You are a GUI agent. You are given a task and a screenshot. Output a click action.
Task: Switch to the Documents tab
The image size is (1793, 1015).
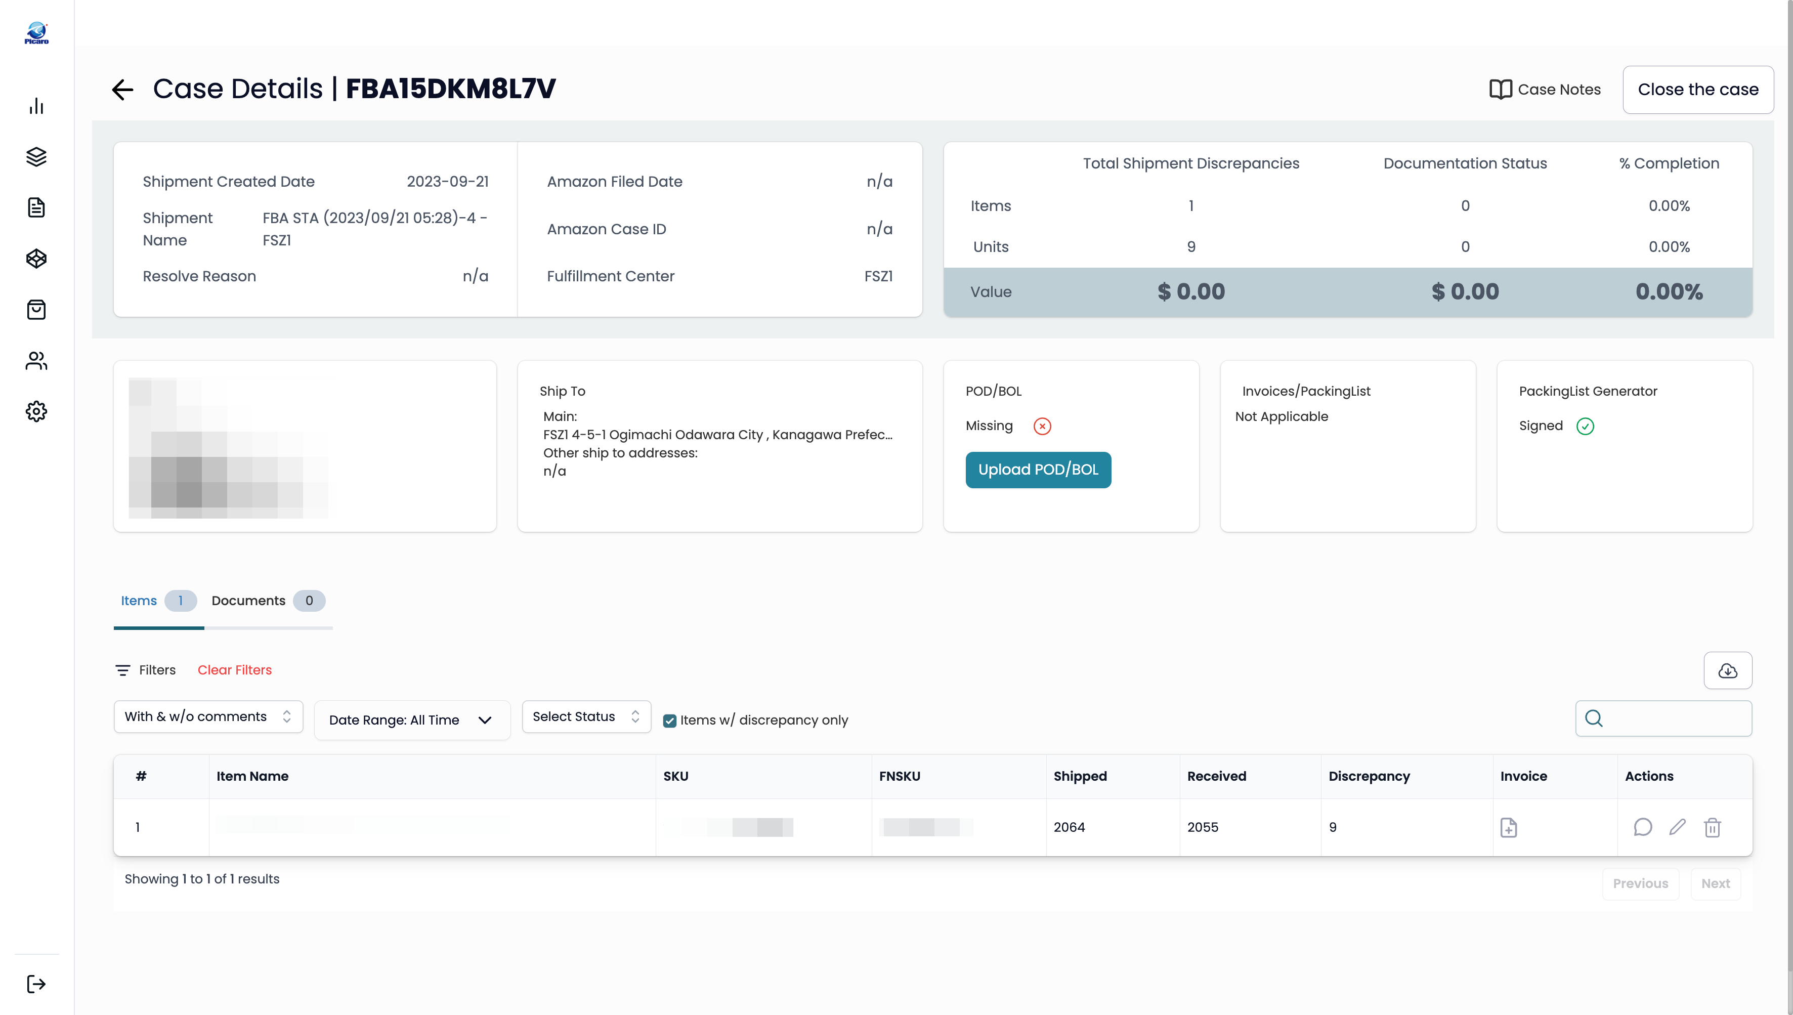tap(268, 601)
